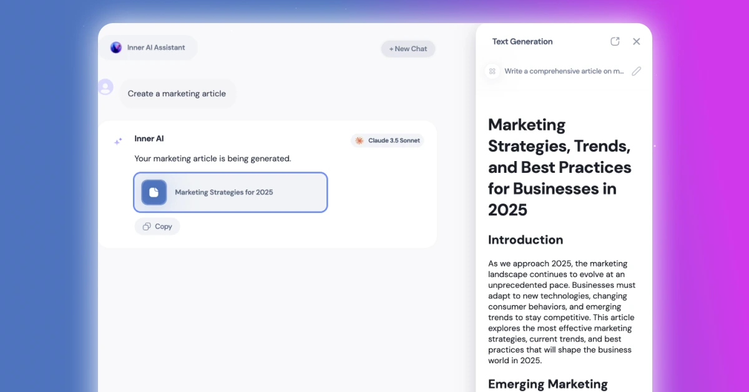Click the Claude starburst logo icon
The width and height of the screenshot is (749, 392).
click(360, 140)
